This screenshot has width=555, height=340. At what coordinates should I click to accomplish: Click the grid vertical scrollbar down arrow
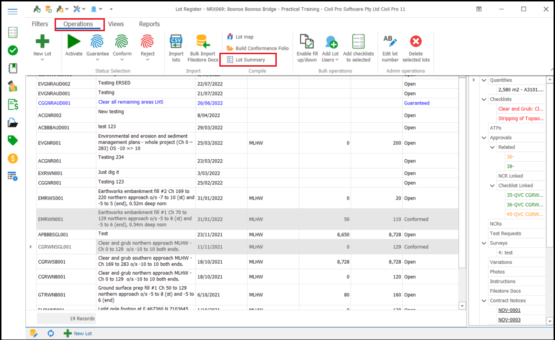click(462, 305)
